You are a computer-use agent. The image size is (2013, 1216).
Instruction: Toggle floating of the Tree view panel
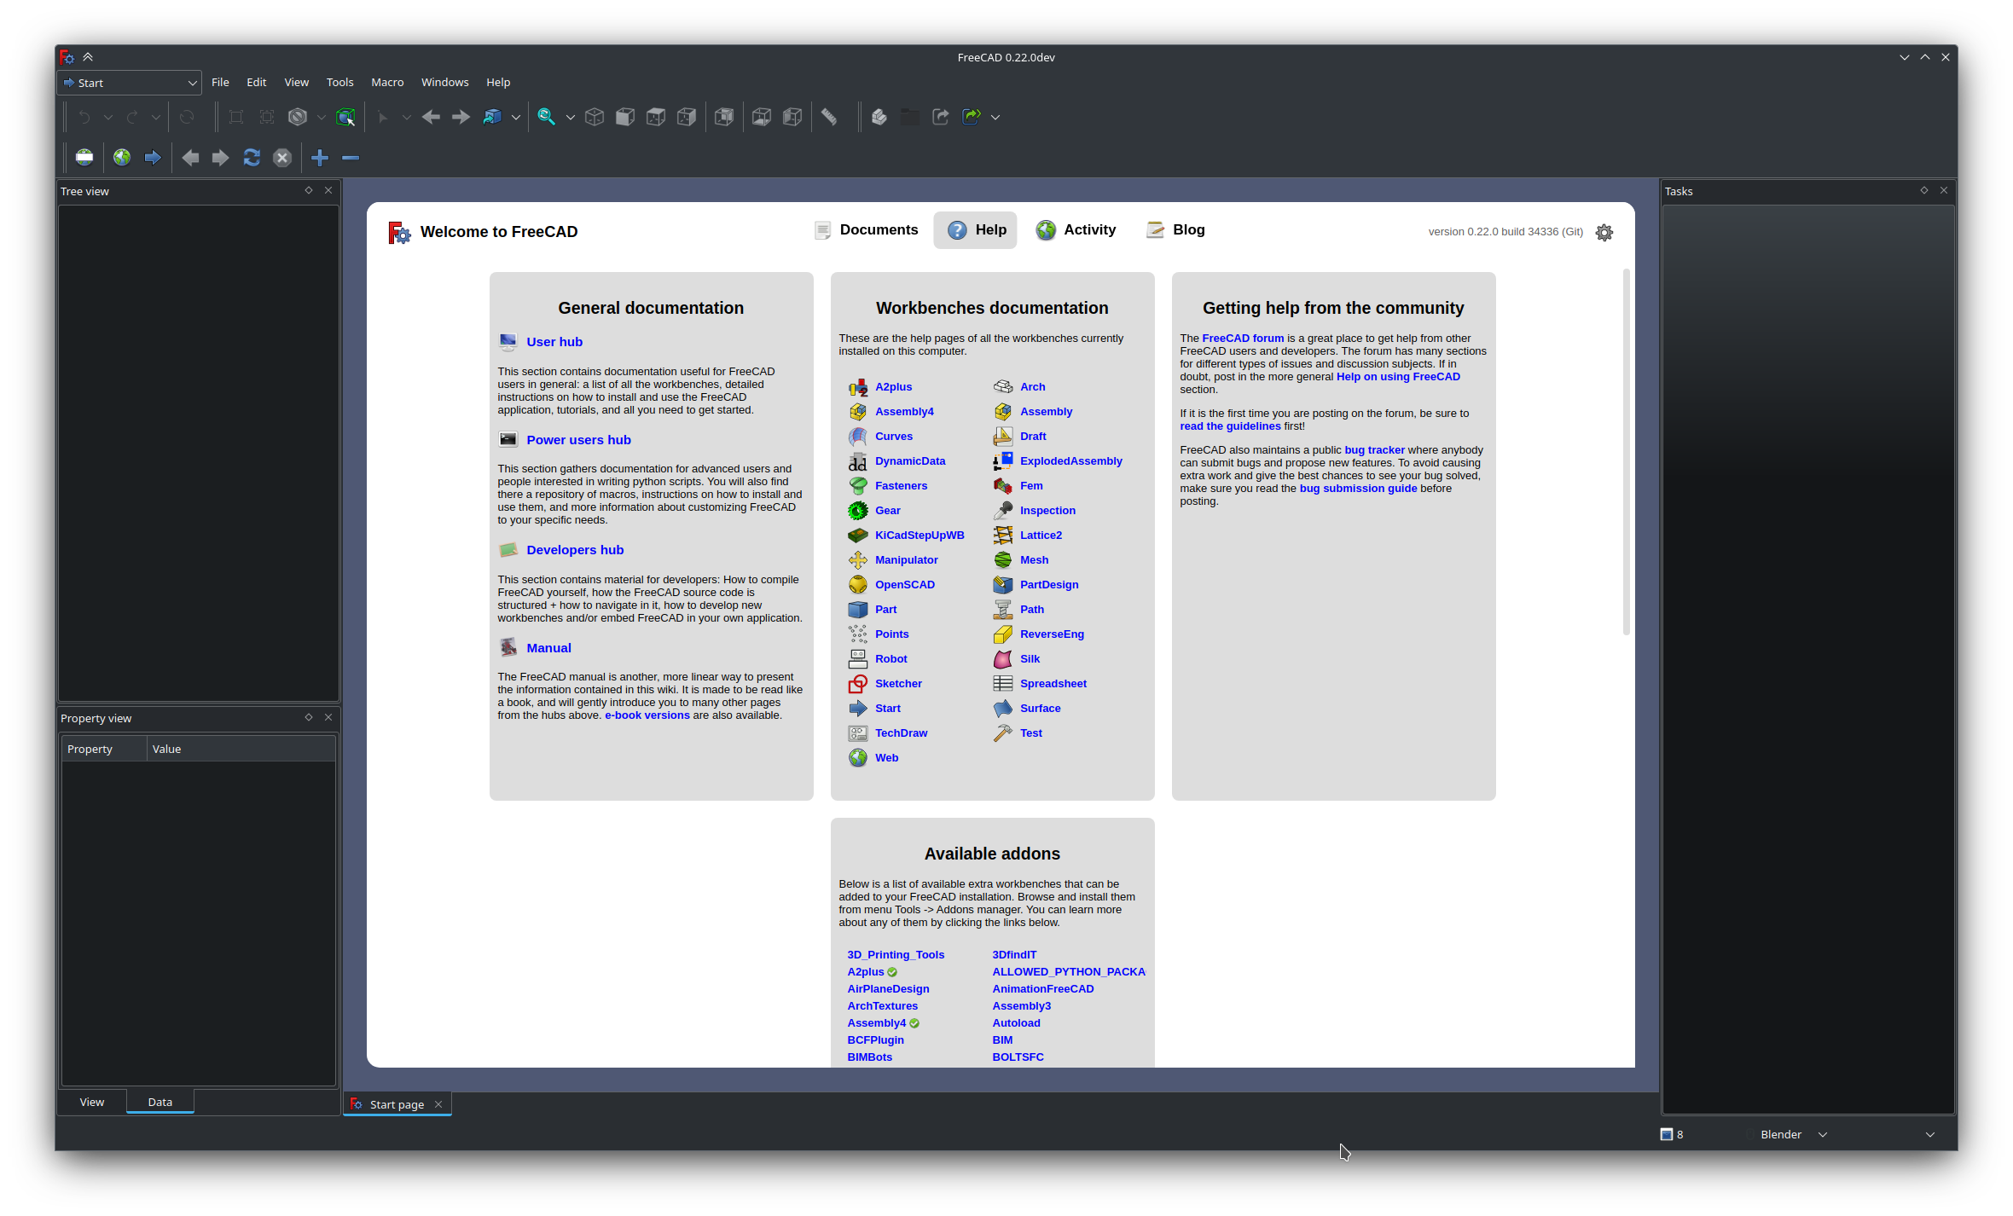[x=309, y=191]
